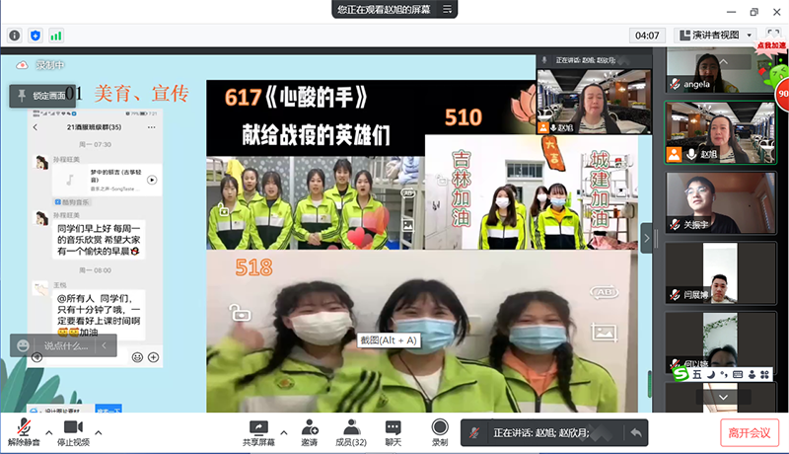
Task: Click angela's muted microphone icon
Action: coord(675,85)
